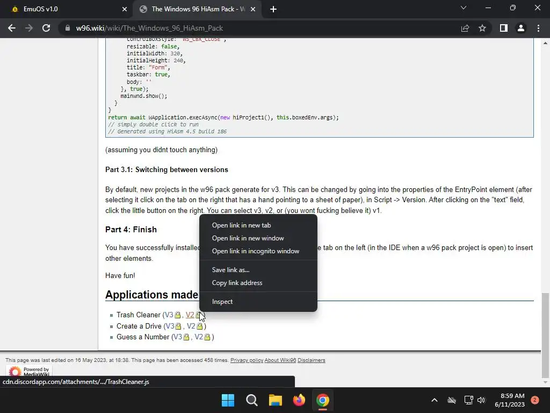Open Windows Start menu
Image resolution: width=550 pixels, height=413 pixels.
228,400
